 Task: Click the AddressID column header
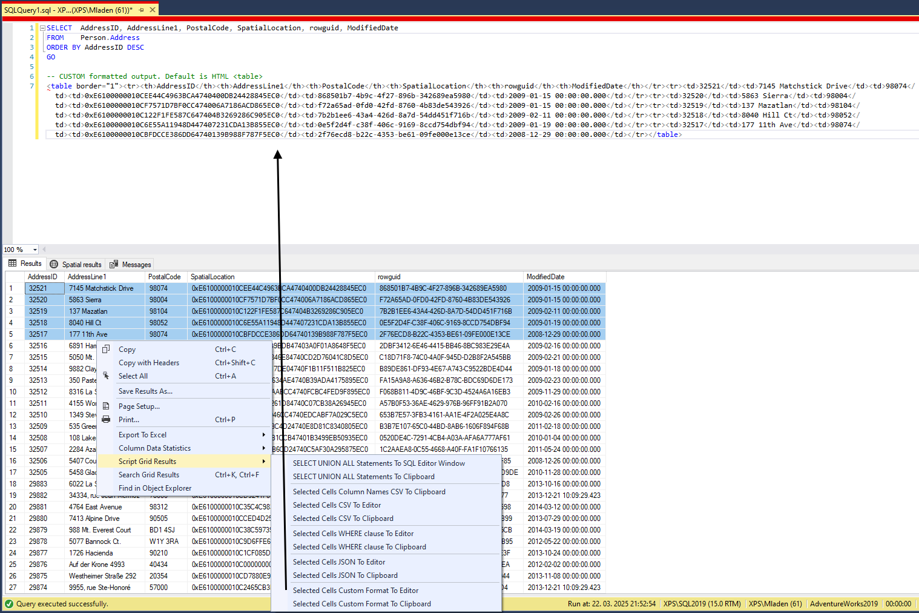[x=44, y=277]
